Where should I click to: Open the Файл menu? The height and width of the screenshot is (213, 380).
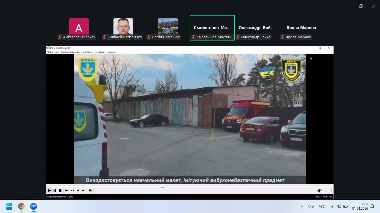50,52
